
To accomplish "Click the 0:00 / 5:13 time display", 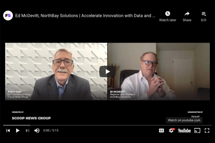I will [51, 130].
